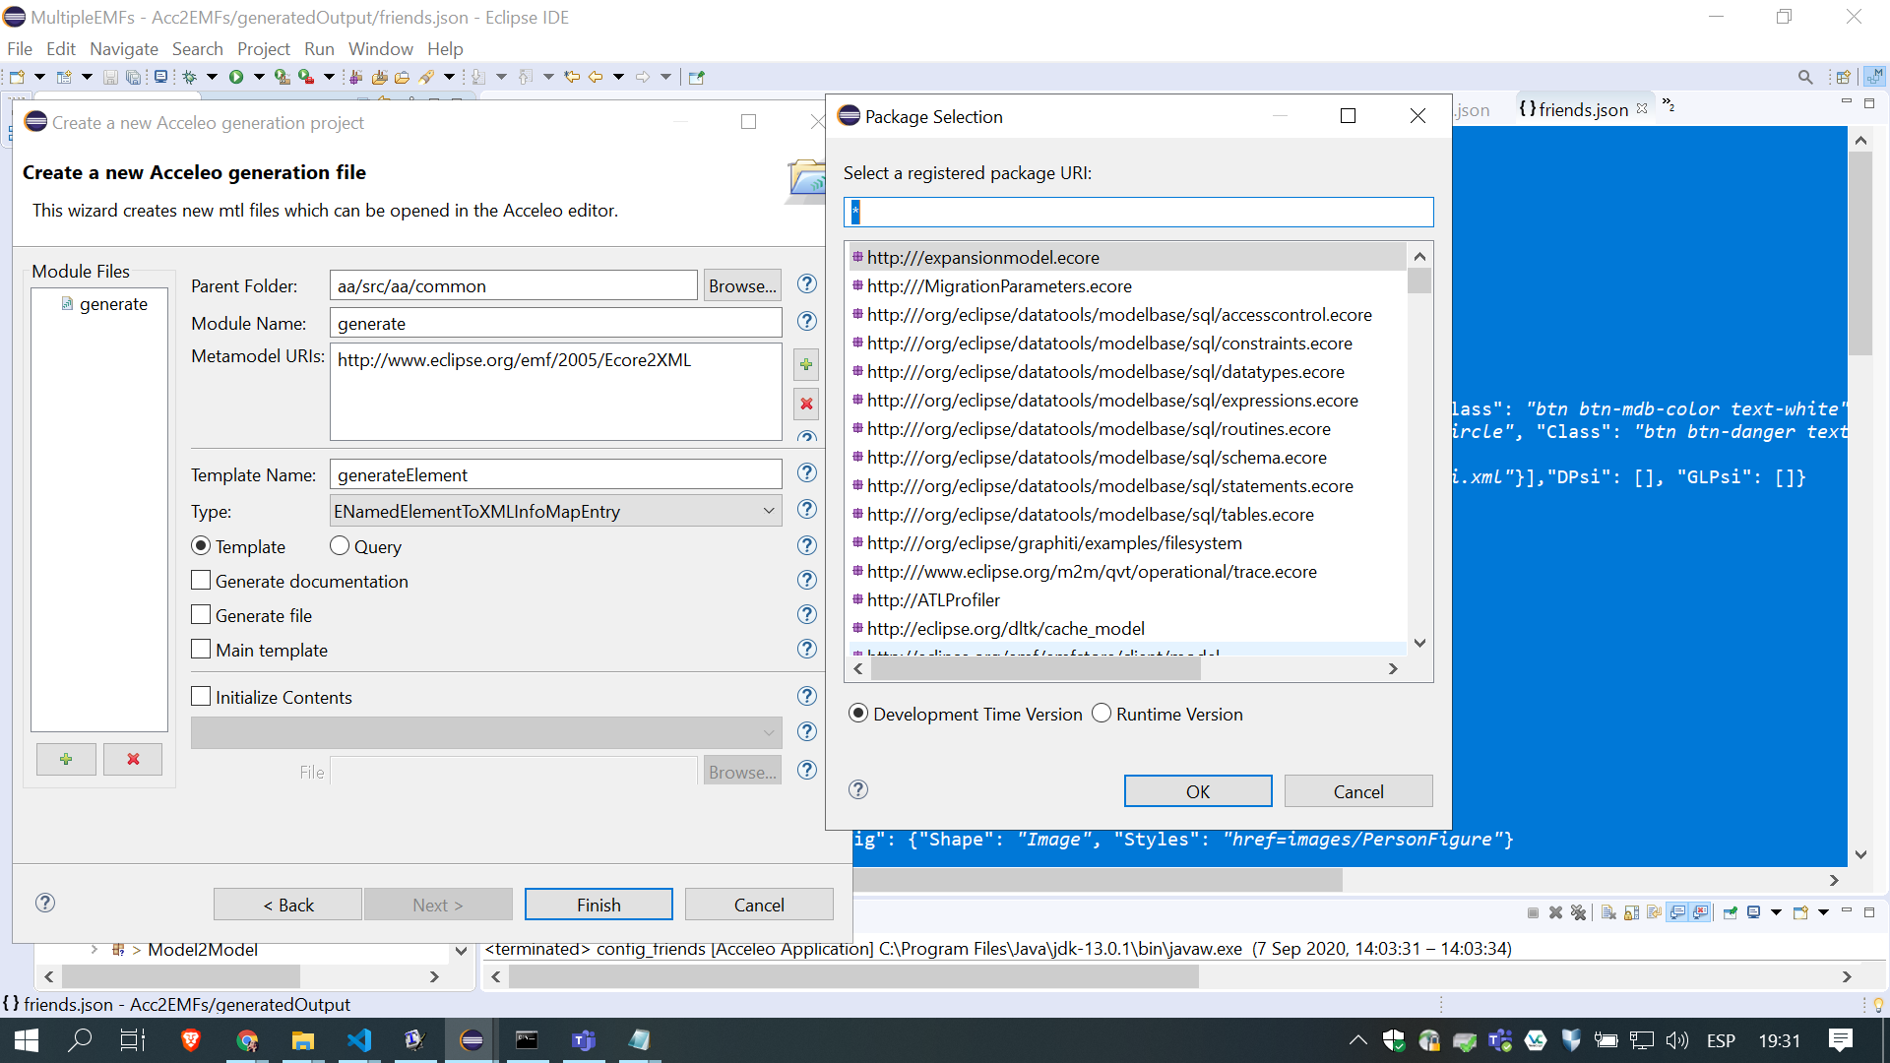Click Pin Console icon in console toolbar
This screenshot has width=1890, height=1063.
click(1730, 912)
